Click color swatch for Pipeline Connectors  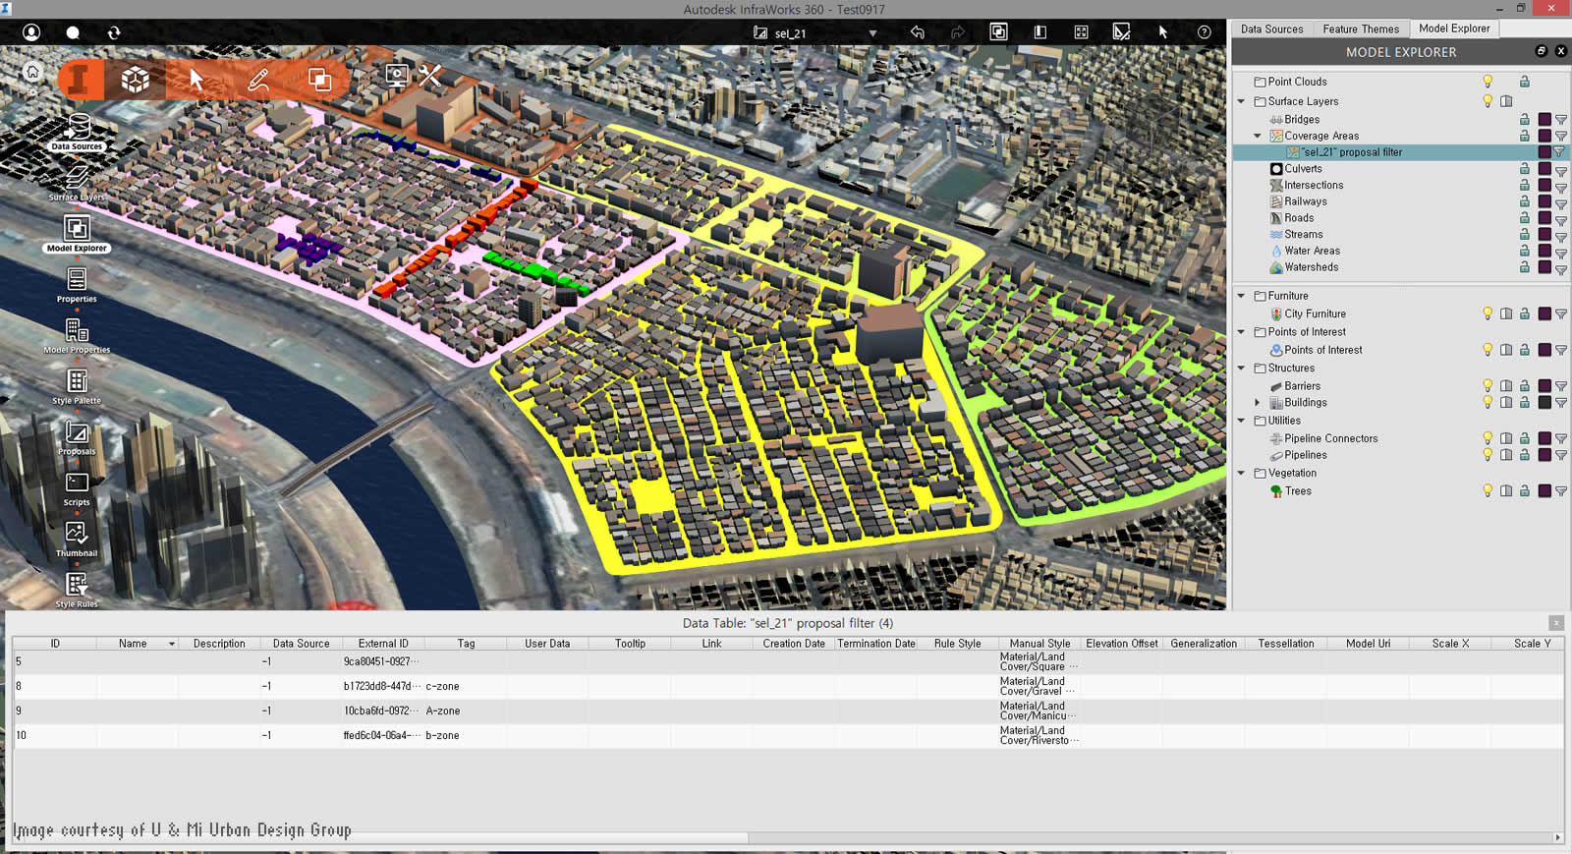(x=1544, y=439)
